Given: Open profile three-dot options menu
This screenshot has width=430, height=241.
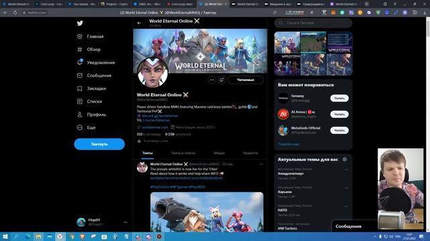Looking at the screenshot, I should pyautogui.click(x=212, y=80).
